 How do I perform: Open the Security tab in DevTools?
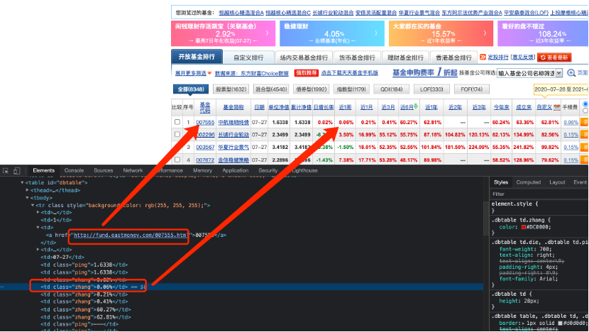point(268,170)
